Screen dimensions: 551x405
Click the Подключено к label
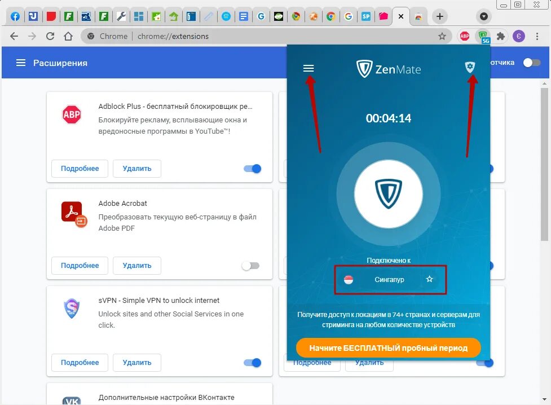pos(389,261)
